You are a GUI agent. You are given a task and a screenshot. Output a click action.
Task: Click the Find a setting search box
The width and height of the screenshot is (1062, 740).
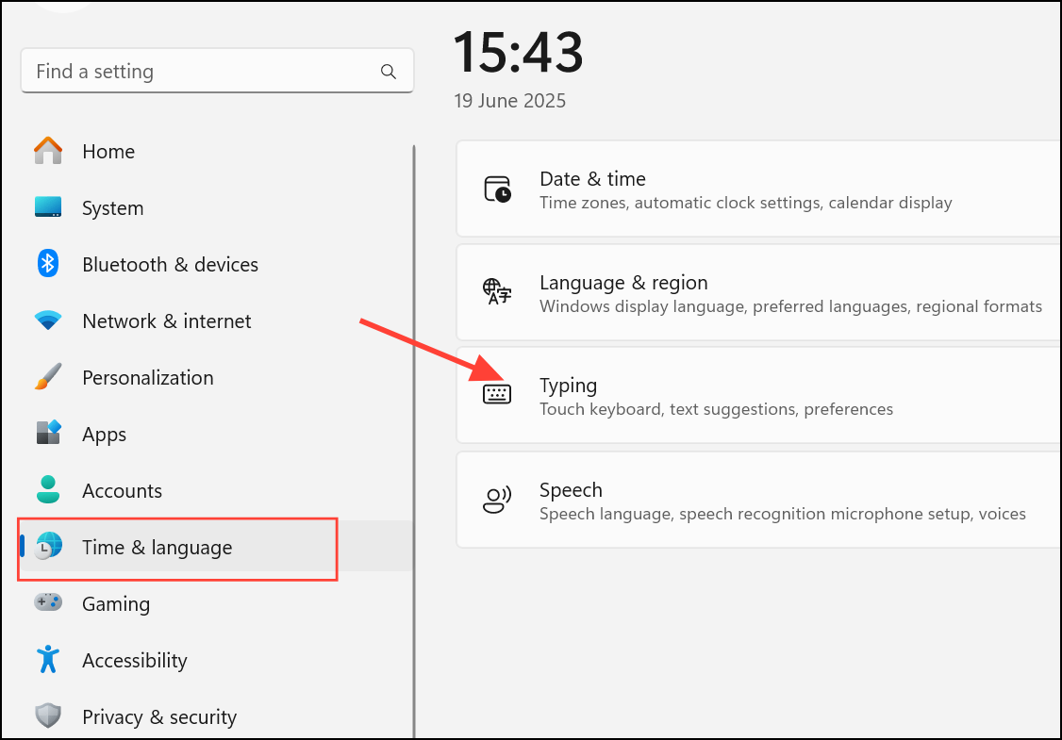point(189,71)
